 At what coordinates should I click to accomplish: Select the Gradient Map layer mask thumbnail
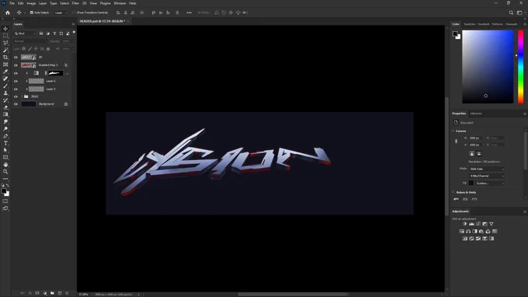(55, 73)
